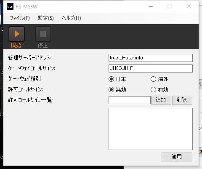Click the Stop (停止) square icon
This screenshot has width=202, height=169.
click(43, 34)
